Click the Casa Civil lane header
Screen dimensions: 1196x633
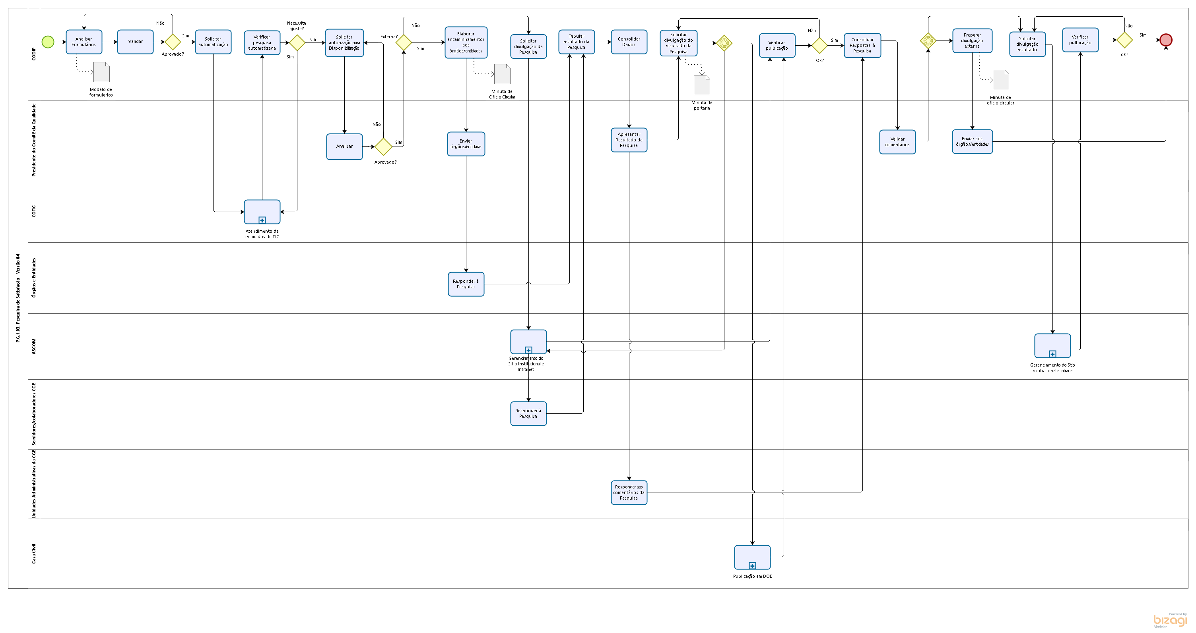(x=34, y=553)
